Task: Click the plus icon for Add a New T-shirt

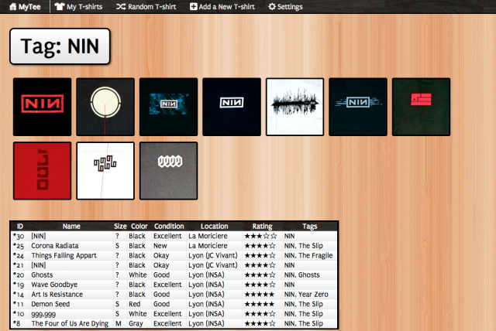Action: [x=193, y=7]
